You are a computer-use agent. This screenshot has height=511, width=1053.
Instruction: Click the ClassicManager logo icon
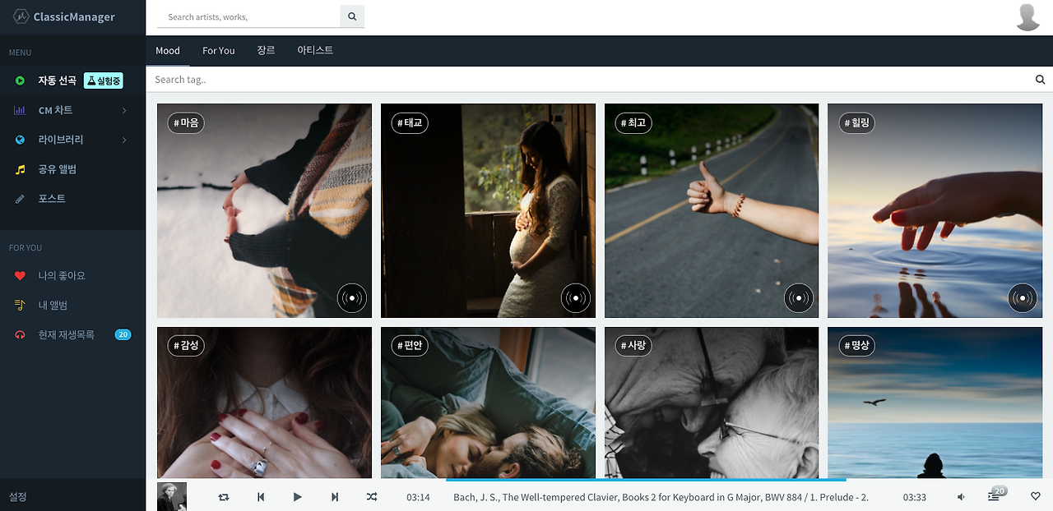[21, 16]
